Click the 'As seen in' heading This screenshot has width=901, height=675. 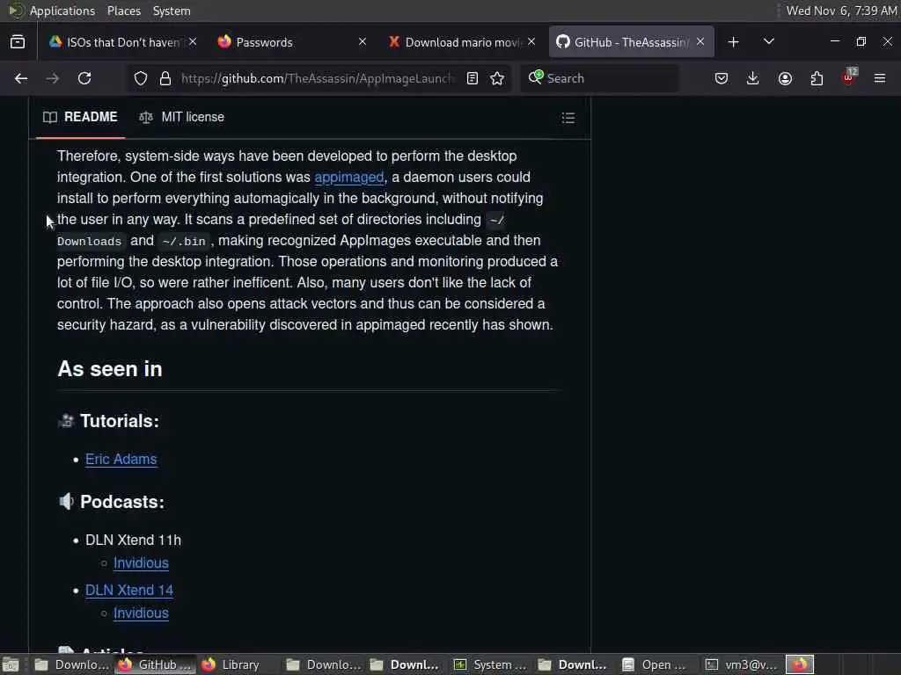click(x=110, y=369)
